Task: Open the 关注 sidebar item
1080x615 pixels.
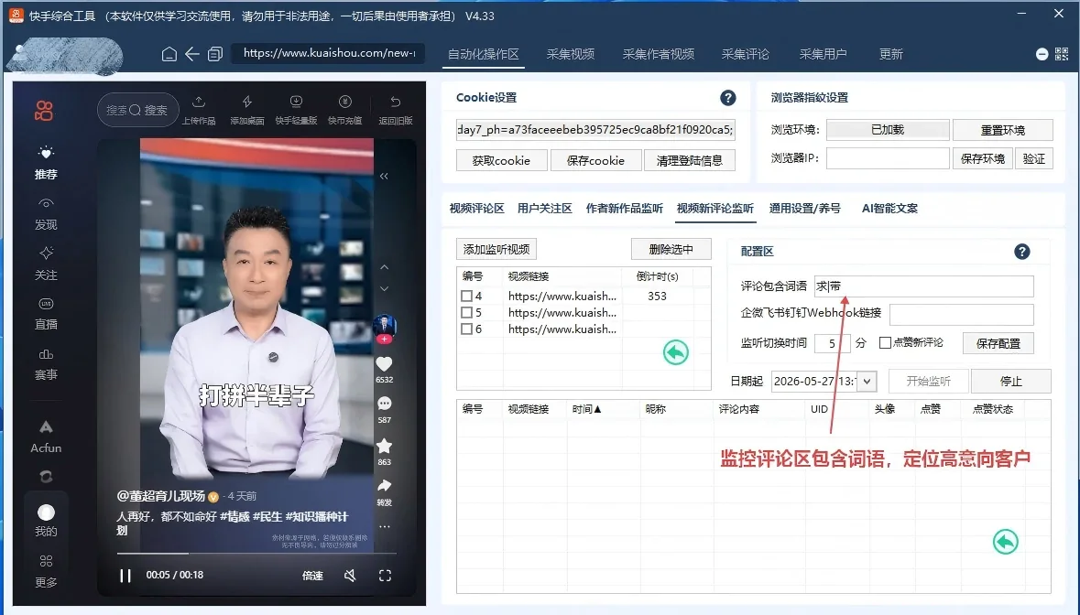Action: [46, 264]
